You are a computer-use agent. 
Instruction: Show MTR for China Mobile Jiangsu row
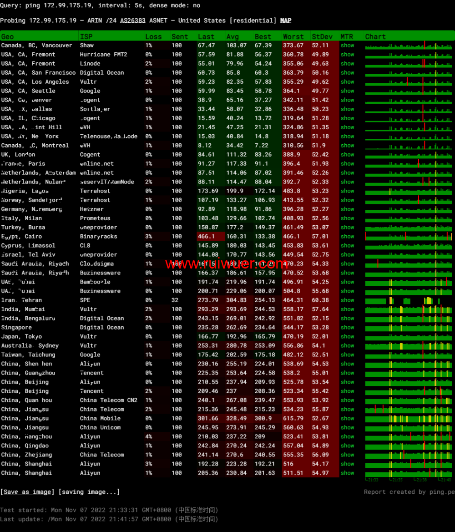click(x=347, y=419)
